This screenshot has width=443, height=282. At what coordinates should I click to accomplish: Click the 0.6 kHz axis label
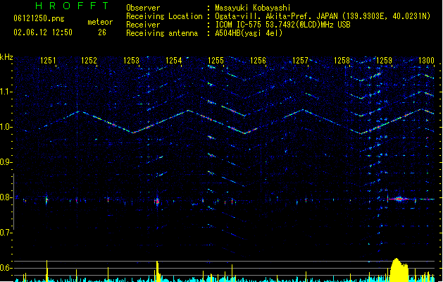[x=6, y=268]
